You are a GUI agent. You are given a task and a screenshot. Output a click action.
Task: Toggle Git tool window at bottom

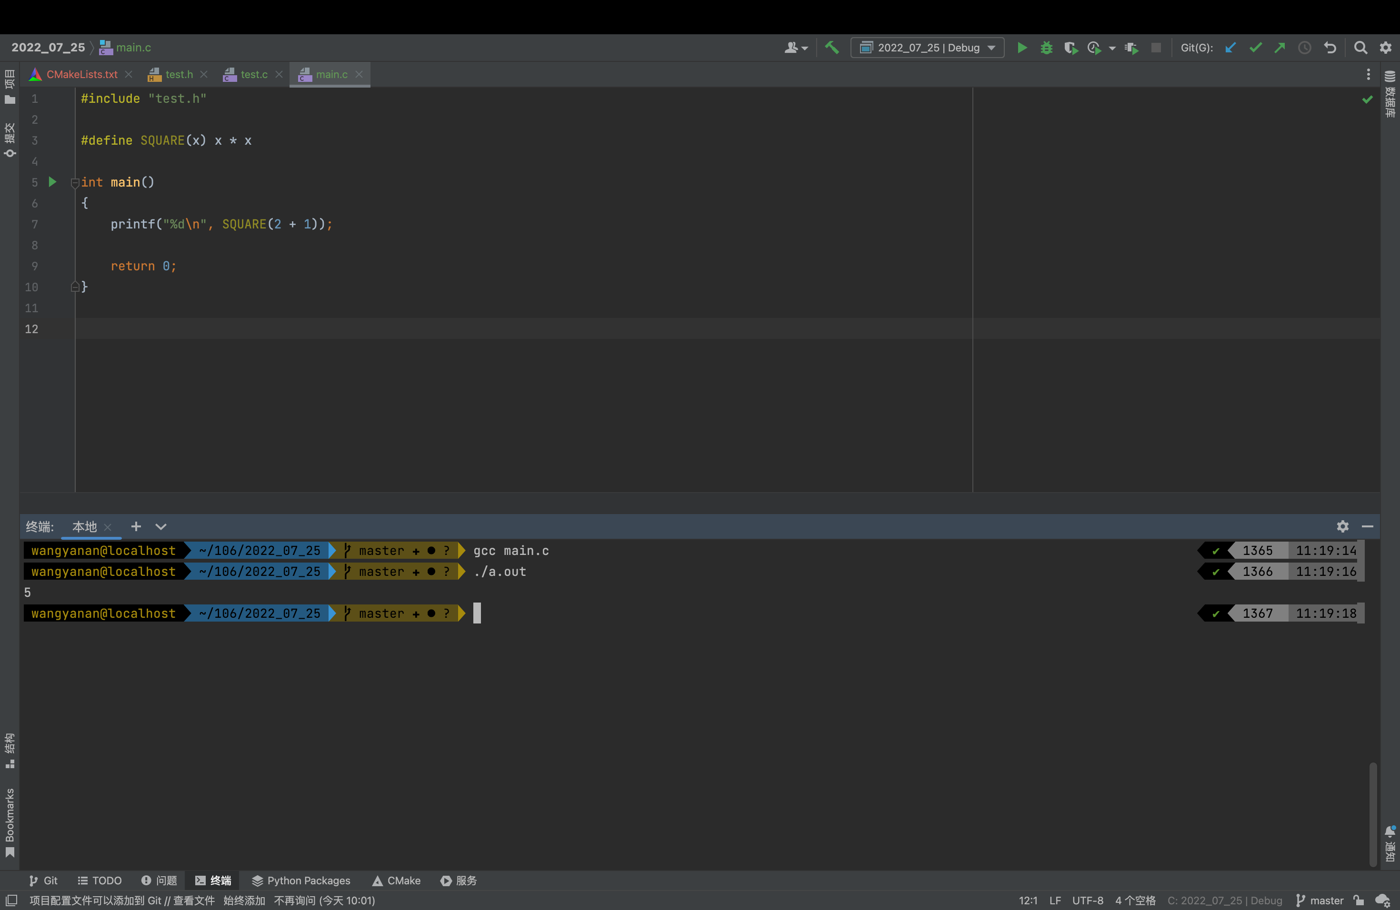pos(43,880)
